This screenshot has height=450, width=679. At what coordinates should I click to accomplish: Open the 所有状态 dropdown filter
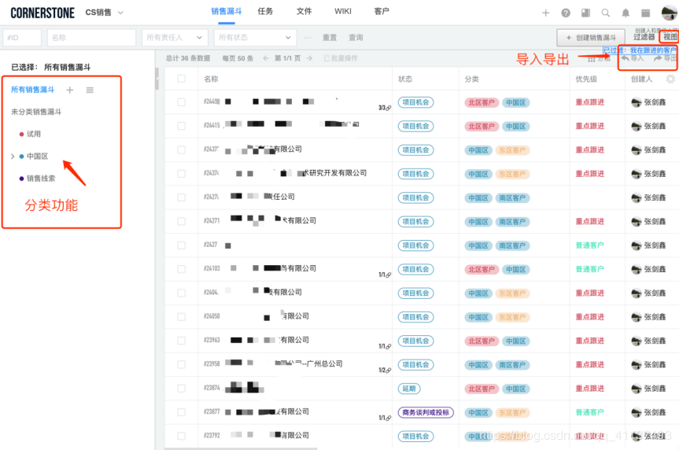(255, 38)
